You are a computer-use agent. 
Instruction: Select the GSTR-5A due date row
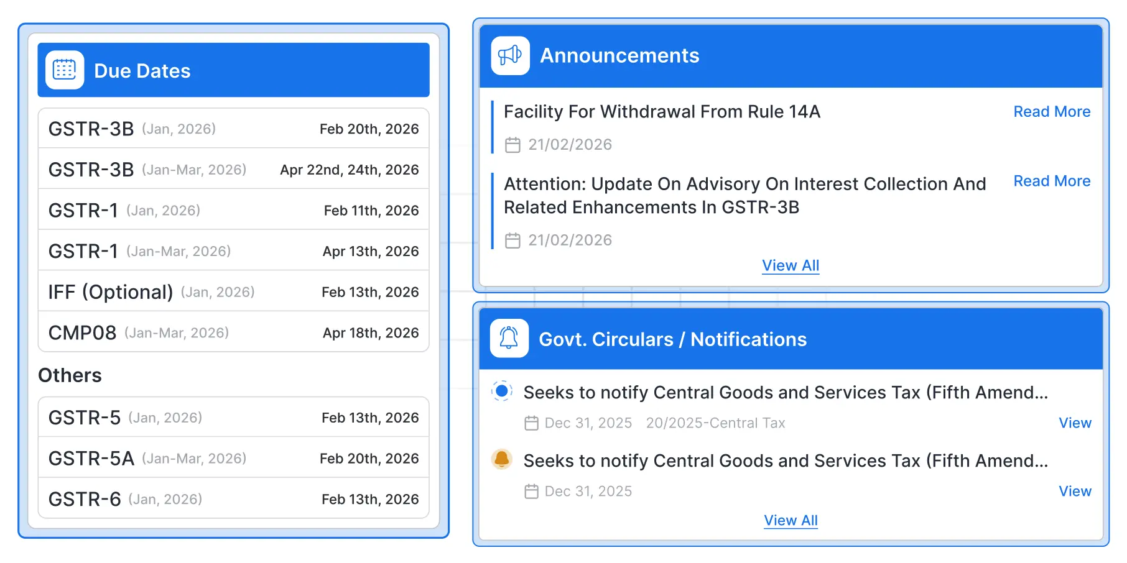pyautogui.click(x=234, y=458)
